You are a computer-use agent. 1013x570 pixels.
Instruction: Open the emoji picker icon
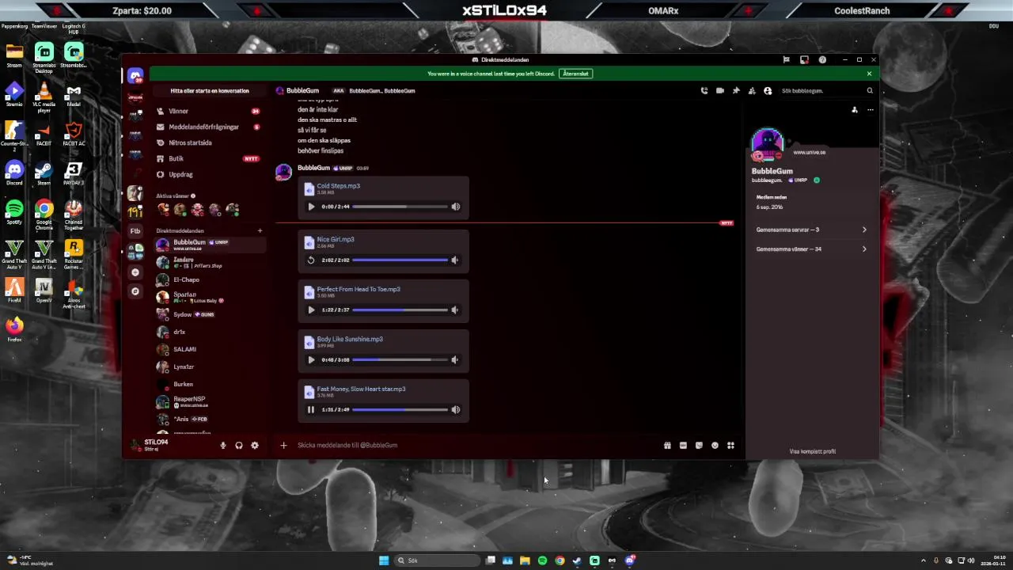[x=715, y=446]
